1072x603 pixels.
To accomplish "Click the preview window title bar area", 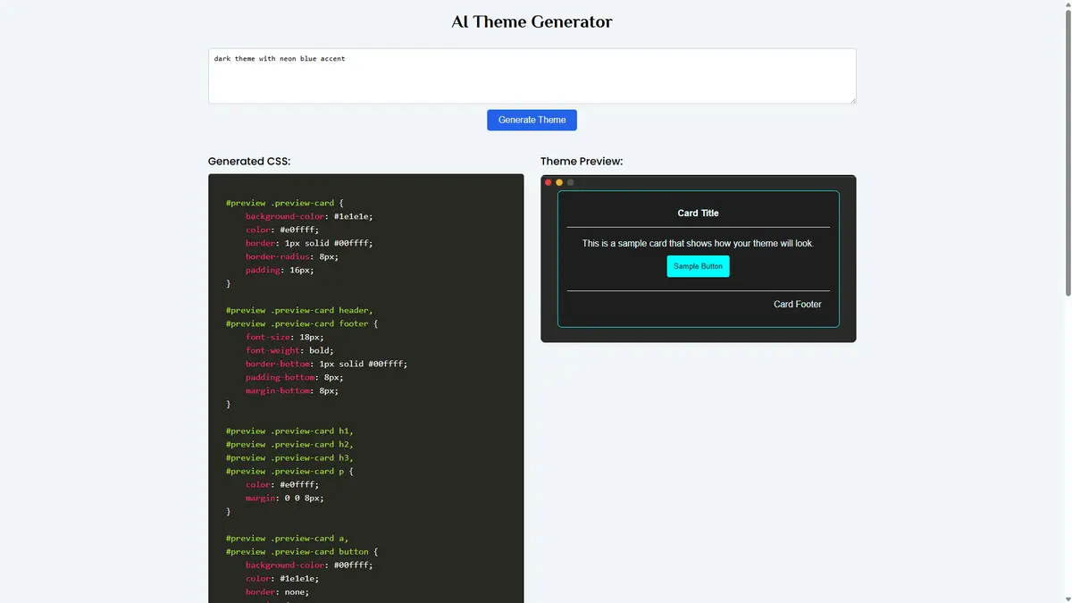I will point(697,182).
